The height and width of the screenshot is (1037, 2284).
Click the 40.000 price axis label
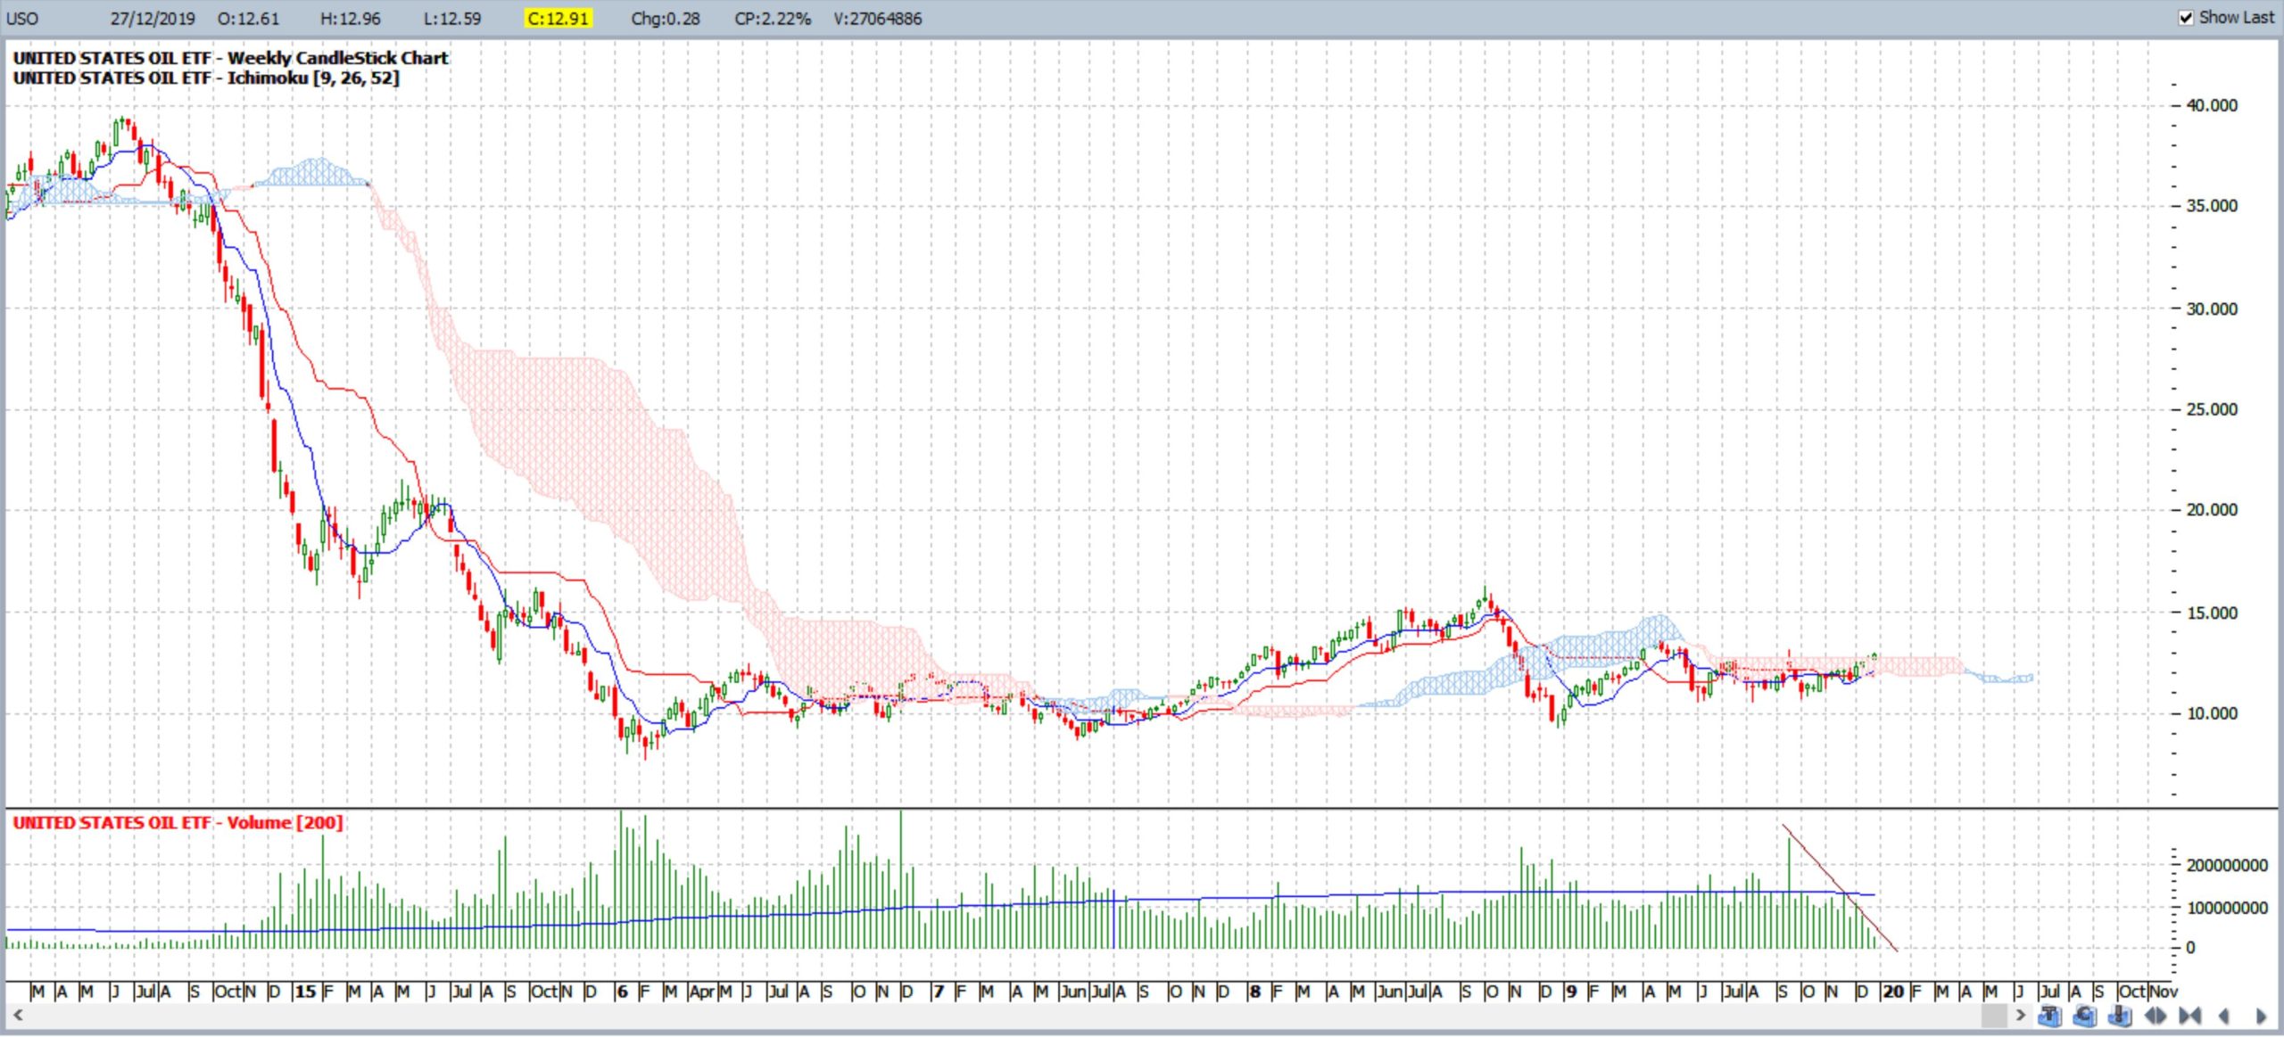coord(2212,105)
